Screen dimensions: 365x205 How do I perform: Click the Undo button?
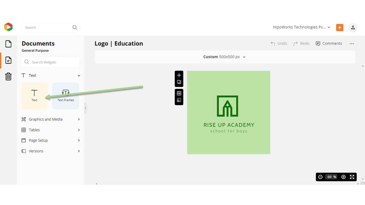pyautogui.click(x=279, y=43)
